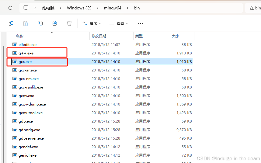This screenshot has width=261, height=163.
Task: Expand chevron before 此电脑 breadcrumb
Action: click(x=35, y=8)
